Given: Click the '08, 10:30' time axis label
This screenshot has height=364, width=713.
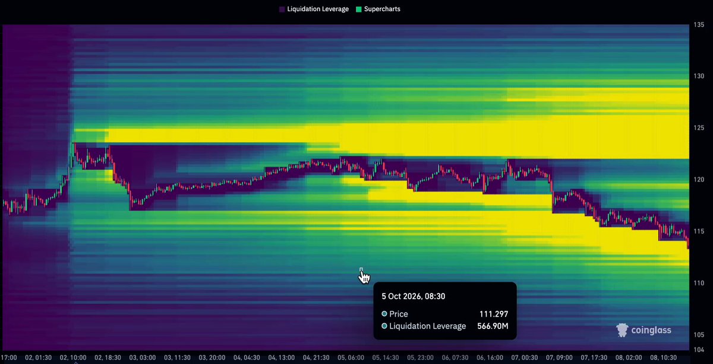Looking at the screenshot, I should [664, 358].
